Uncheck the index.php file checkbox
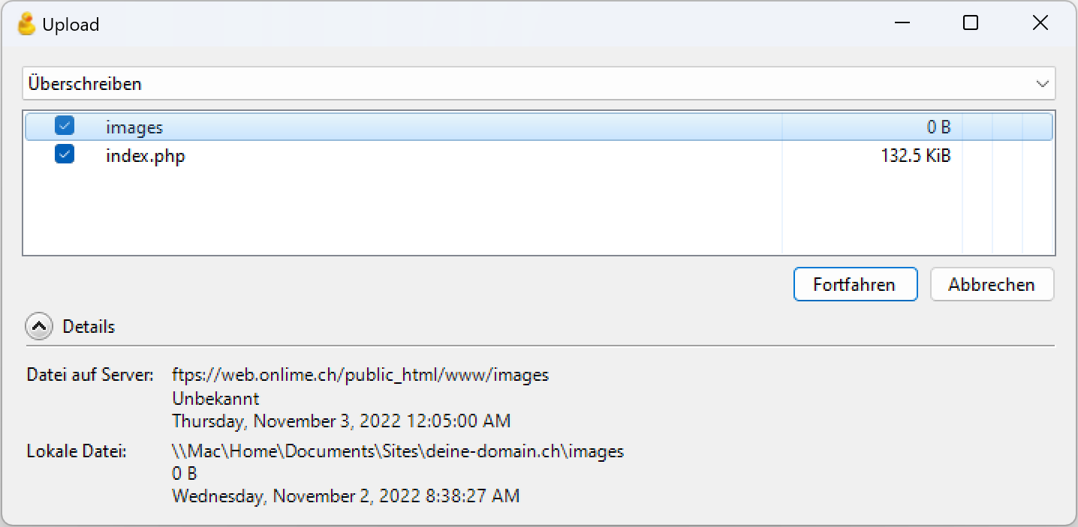Viewport: 1078px width, 527px height. tap(65, 155)
